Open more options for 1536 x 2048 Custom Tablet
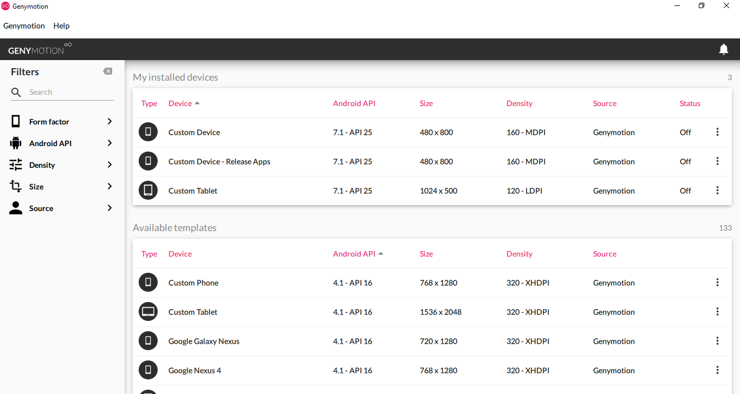The width and height of the screenshot is (740, 394). pyautogui.click(x=717, y=312)
